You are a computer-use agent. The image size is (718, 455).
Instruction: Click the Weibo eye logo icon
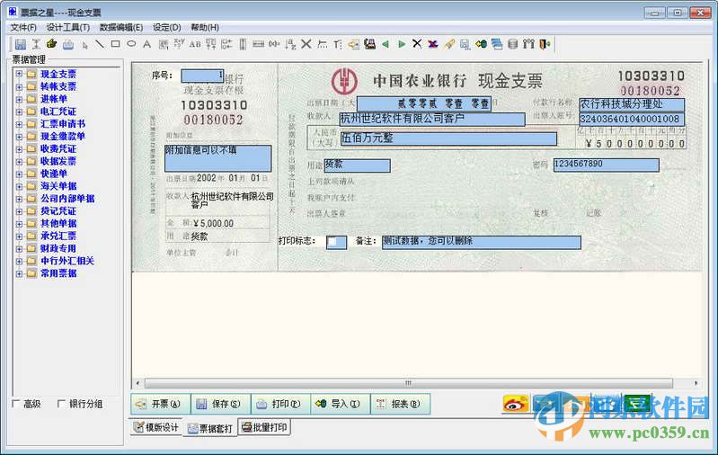516,404
